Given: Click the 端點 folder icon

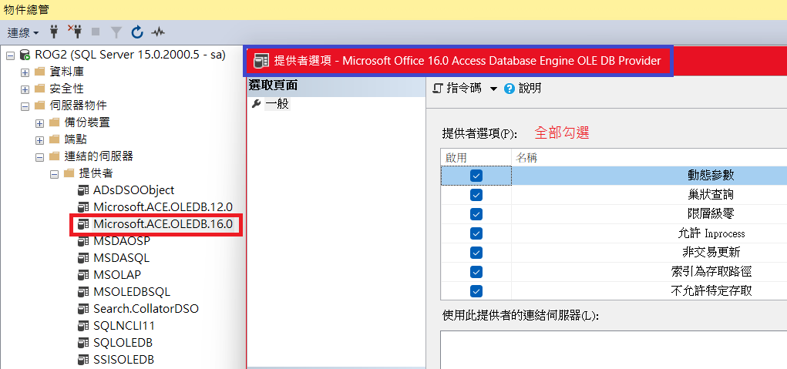Looking at the screenshot, I should [55, 139].
